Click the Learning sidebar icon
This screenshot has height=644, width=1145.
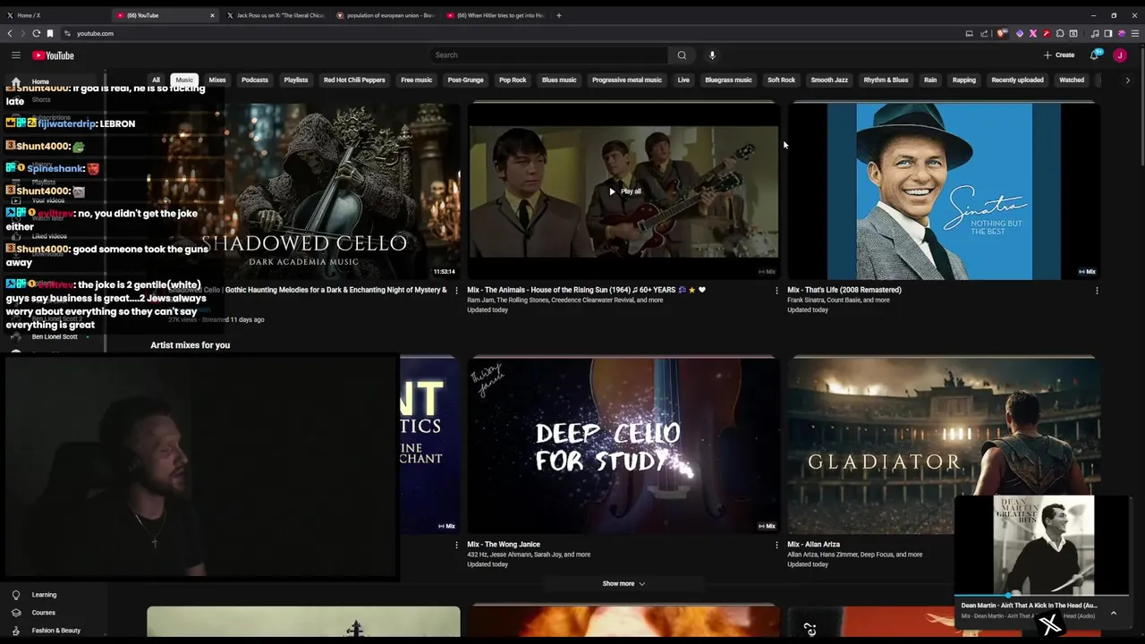tap(15, 595)
